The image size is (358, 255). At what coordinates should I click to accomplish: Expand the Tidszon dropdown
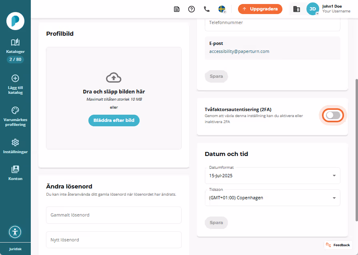point(272,198)
